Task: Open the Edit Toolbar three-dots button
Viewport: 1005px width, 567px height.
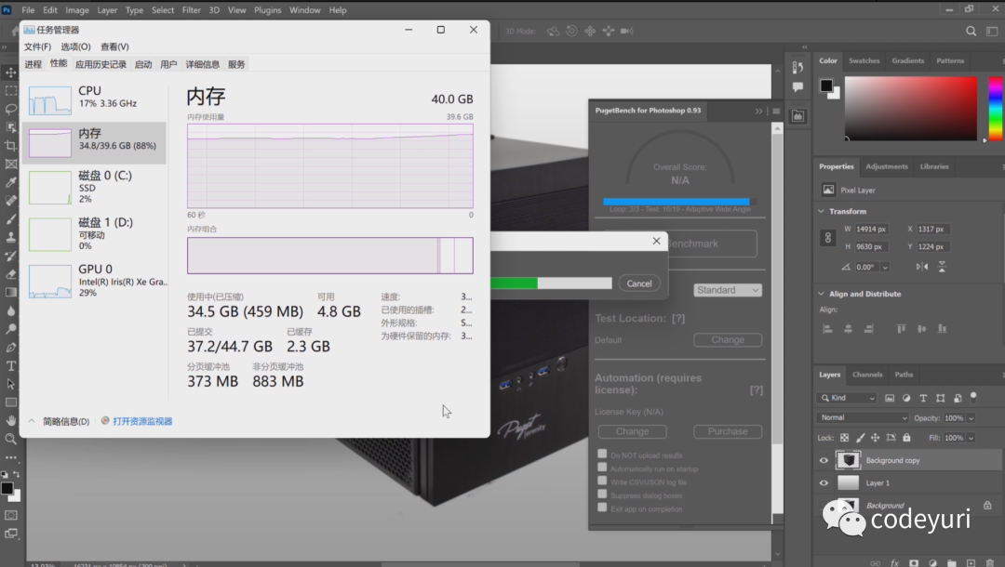Action: pos(11,457)
